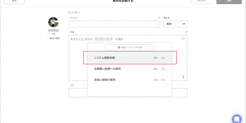Click the folder icon next to 未分類
Screen dimensions: 246x123
[69, 12]
